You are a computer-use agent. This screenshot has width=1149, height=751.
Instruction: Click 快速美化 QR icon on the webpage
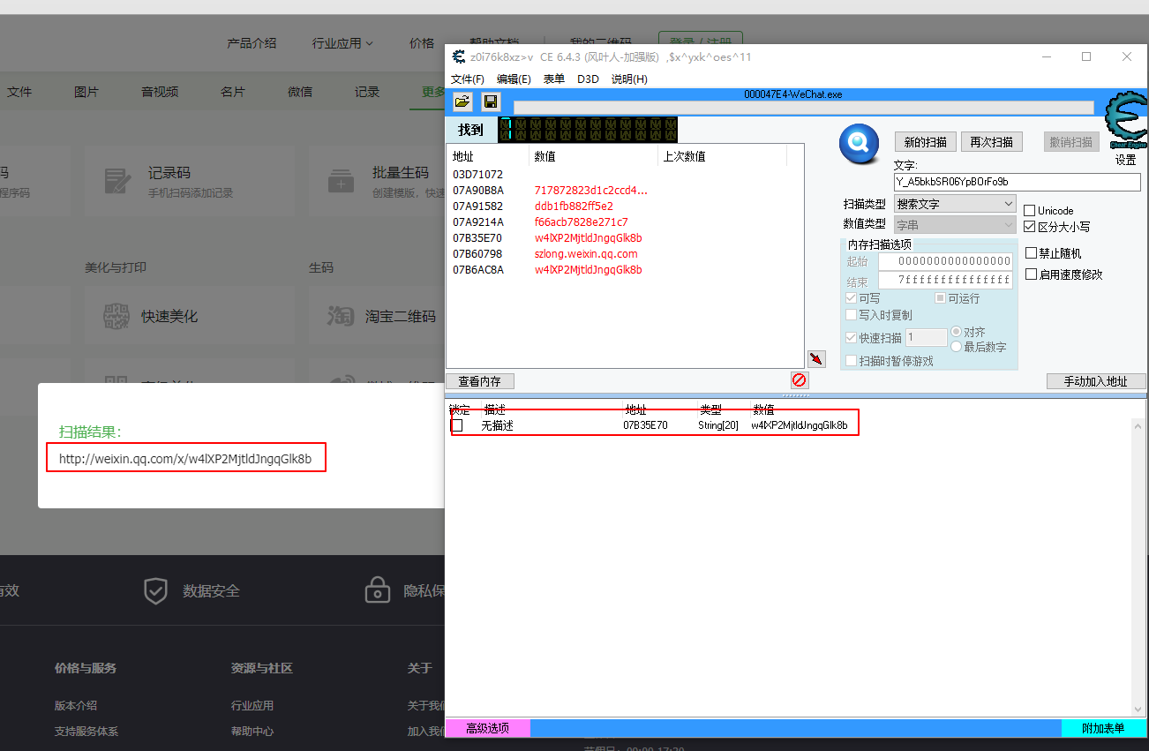117,315
